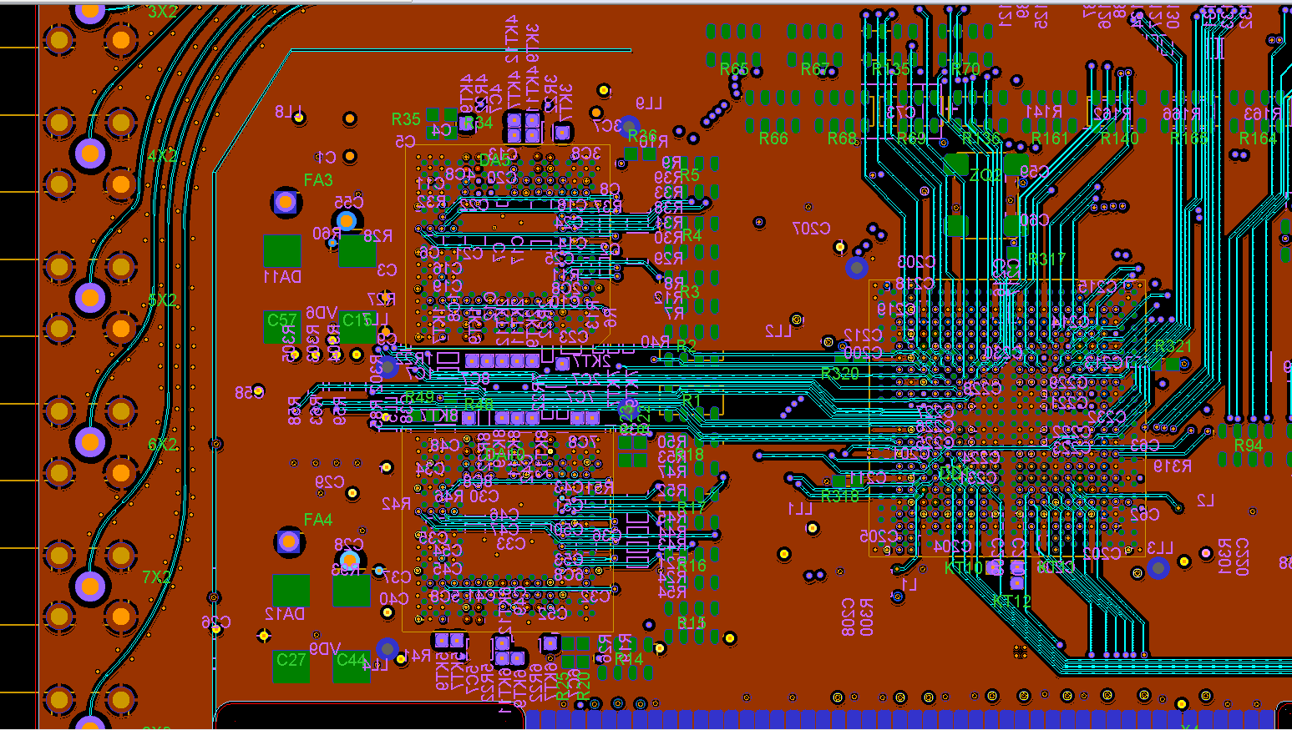Click the R18 resistor label
This screenshot has height=730, width=1292.
690,455
